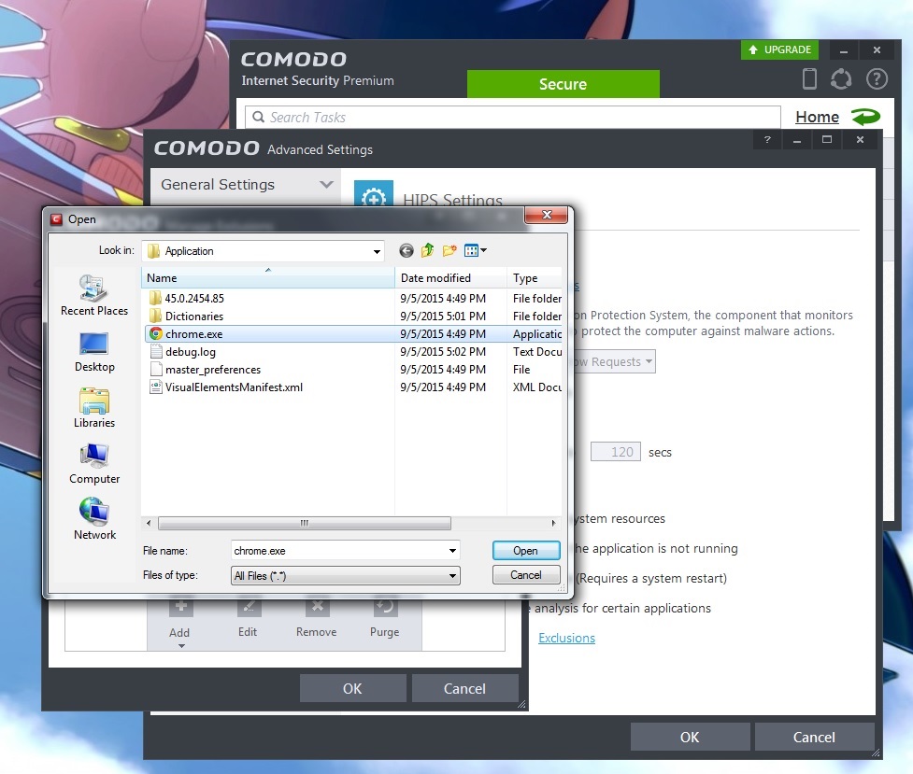Image resolution: width=913 pixels, height=774 pixels.
Task: Click Cancel in the exclusions window
Action: pyautogui.click(x=464, y=688)
